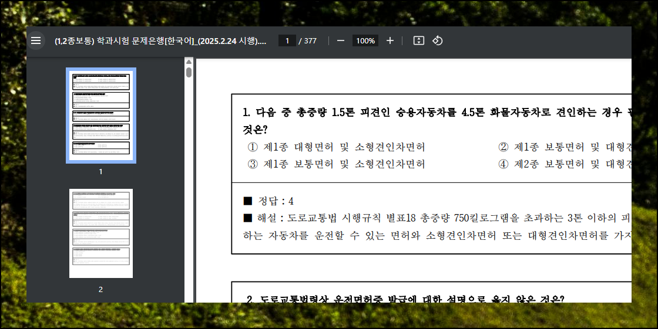The height and width of the screenshot is (329, 658).
Task: Click the explanation line starting with '해설 : 도로교통법'
Action: [437, 218]
